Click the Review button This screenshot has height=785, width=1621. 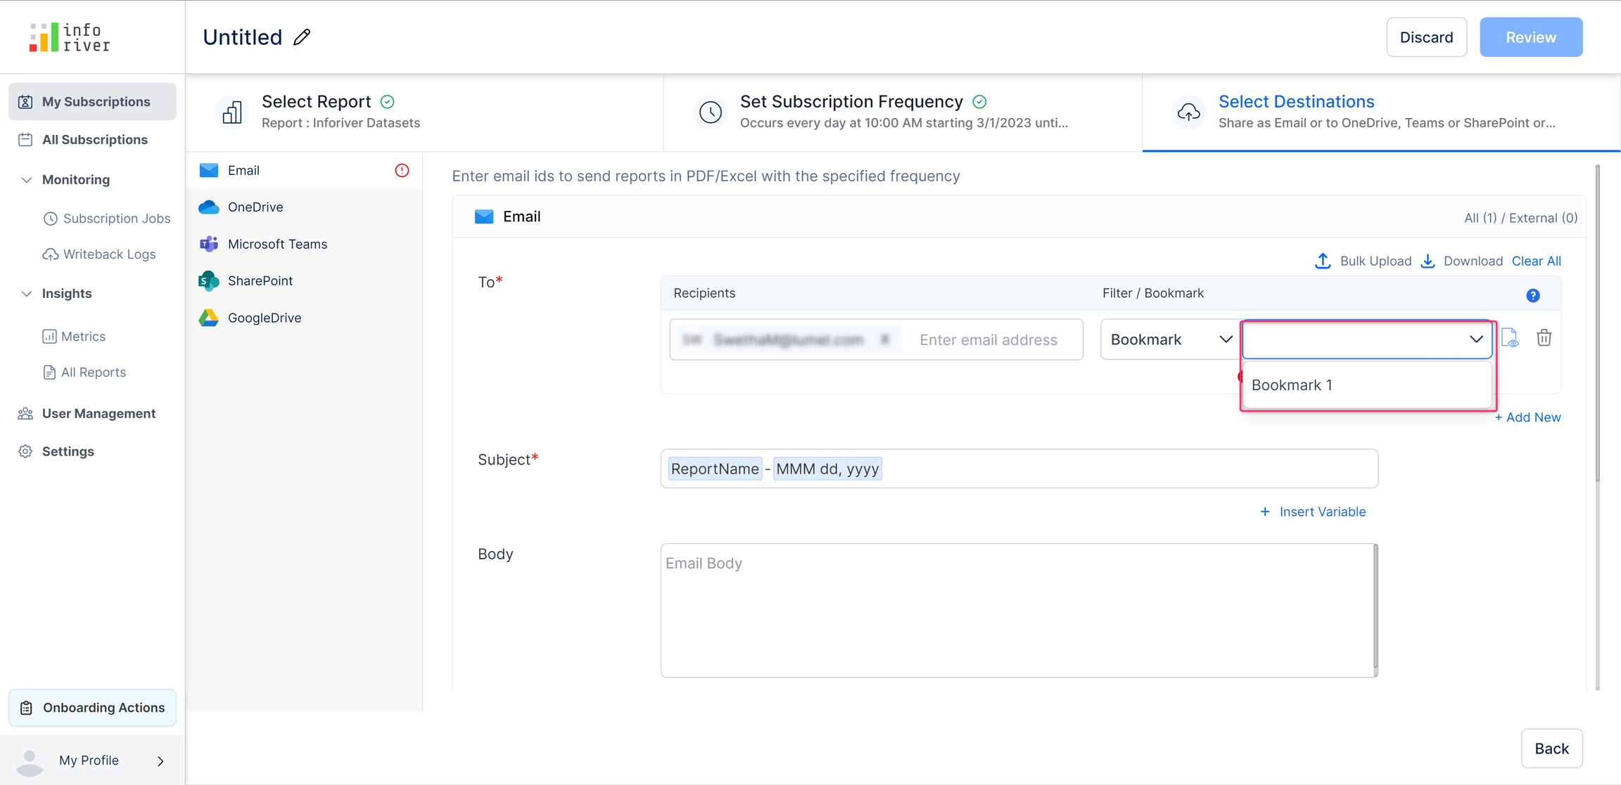click(1530, 37)
